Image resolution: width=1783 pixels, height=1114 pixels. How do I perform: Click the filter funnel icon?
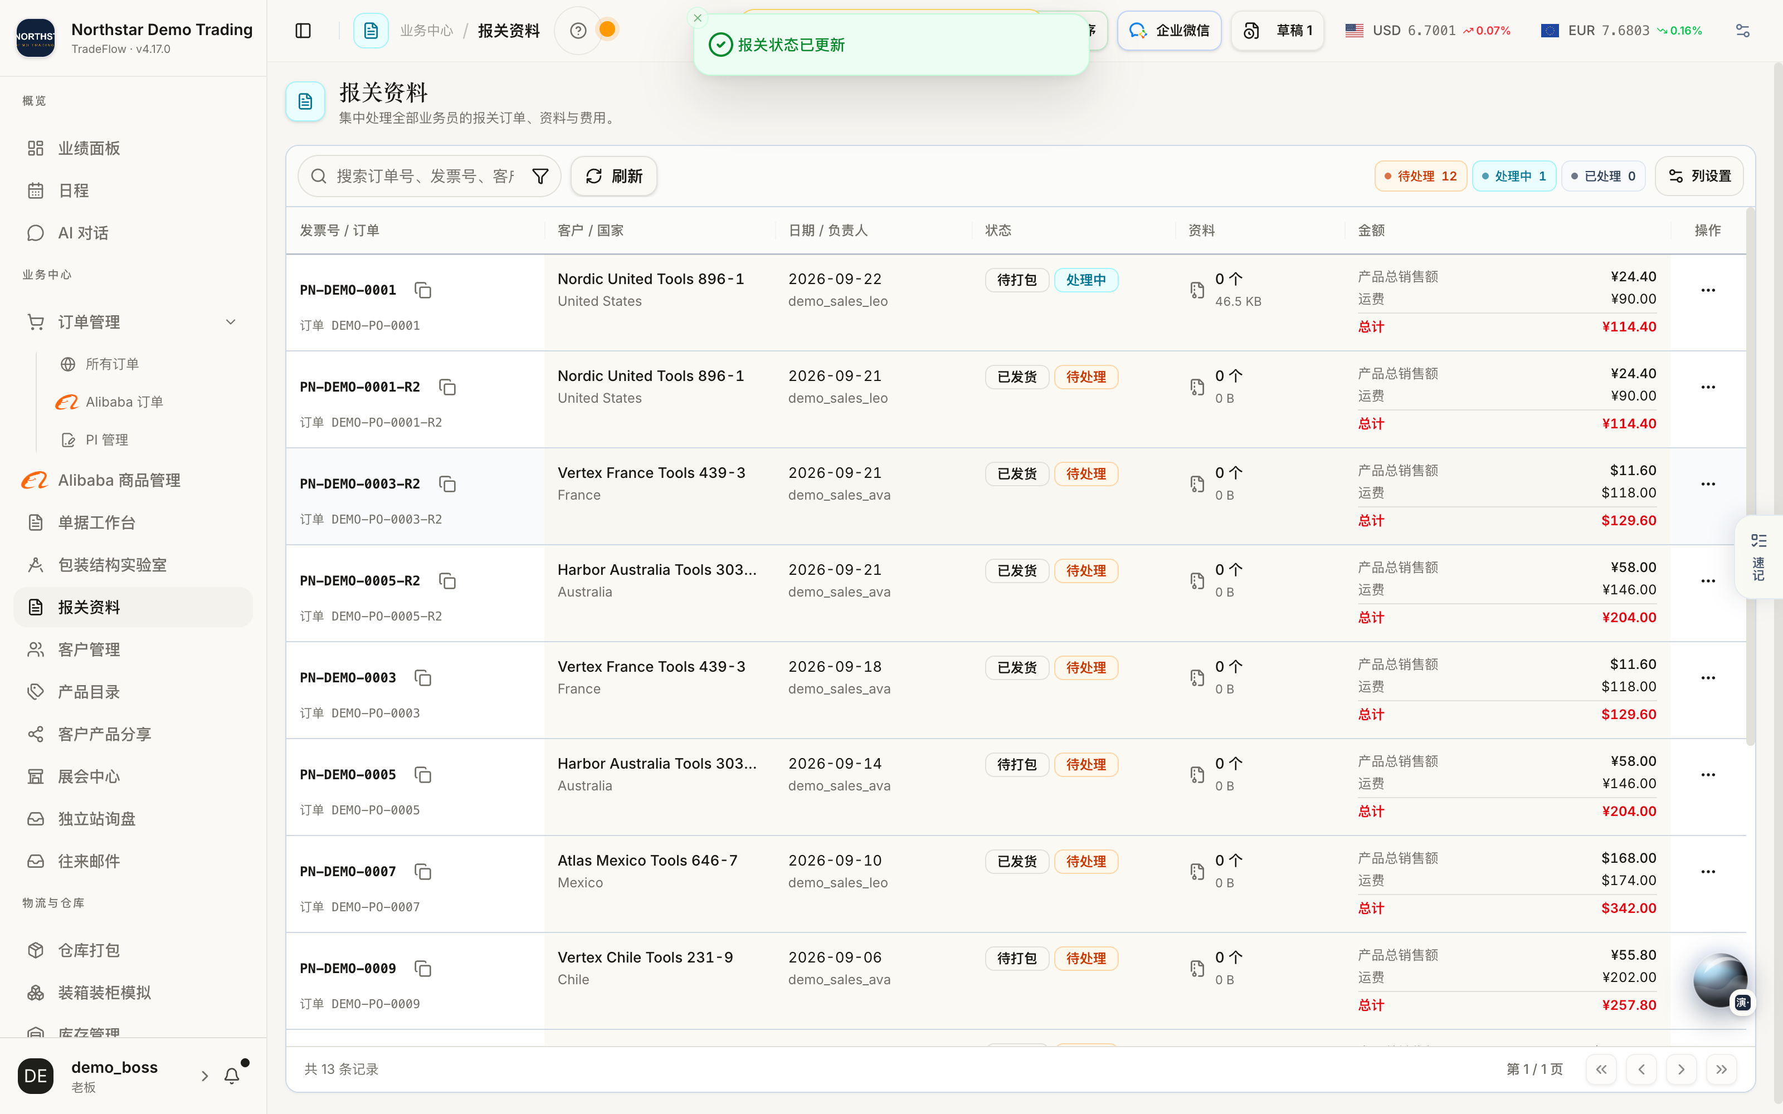point(540,176)
